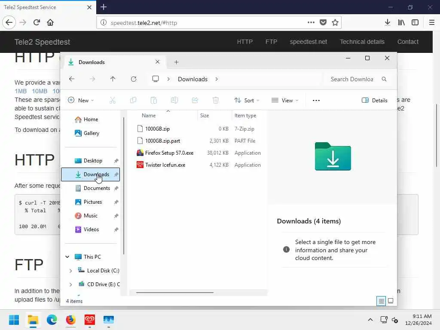440x330 pixels.
Task: Open Firefox library icon
Action: (401, 22)
